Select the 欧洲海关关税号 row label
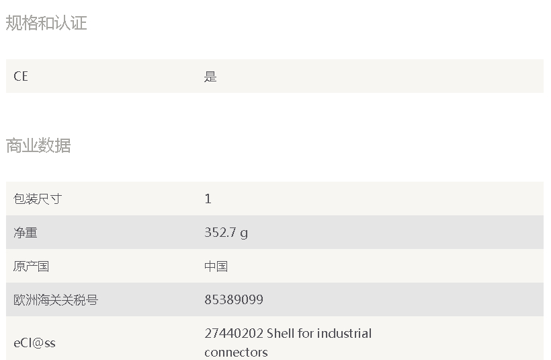 56,300
